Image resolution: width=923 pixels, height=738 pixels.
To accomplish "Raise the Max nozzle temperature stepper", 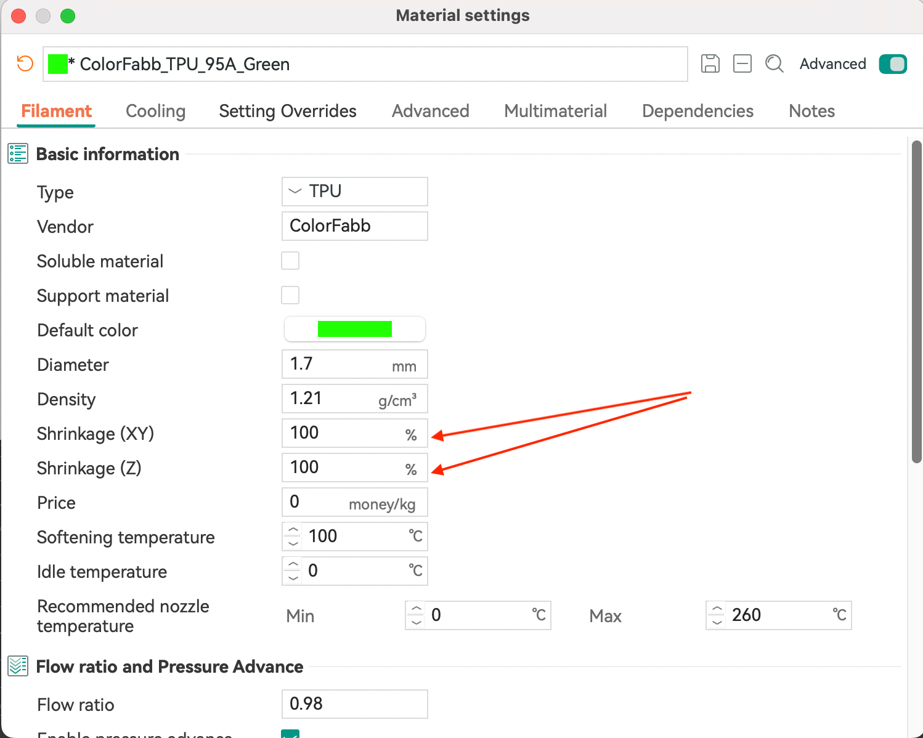I will pos(717,609).
